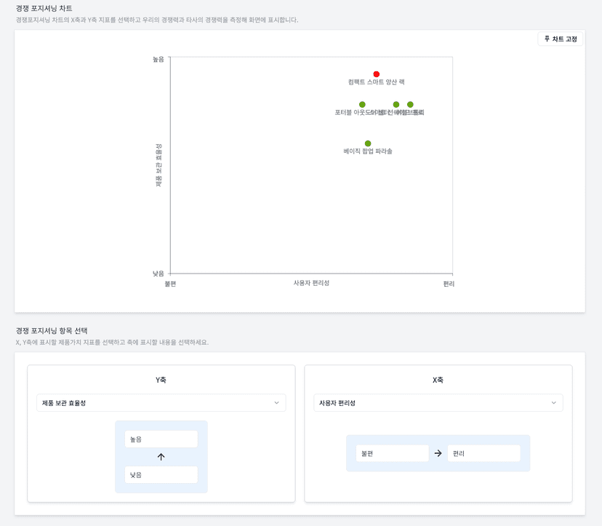The width and height of the screenshot is (602, 526).
Task: Click the 컴팩트 스마트 양산 랙 chart label
Action: 376,83
